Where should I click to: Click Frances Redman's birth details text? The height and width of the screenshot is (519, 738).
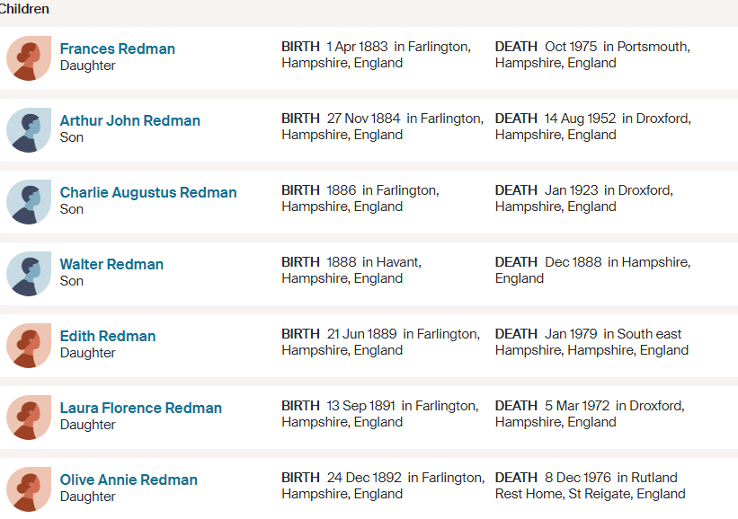click(376, 55)
